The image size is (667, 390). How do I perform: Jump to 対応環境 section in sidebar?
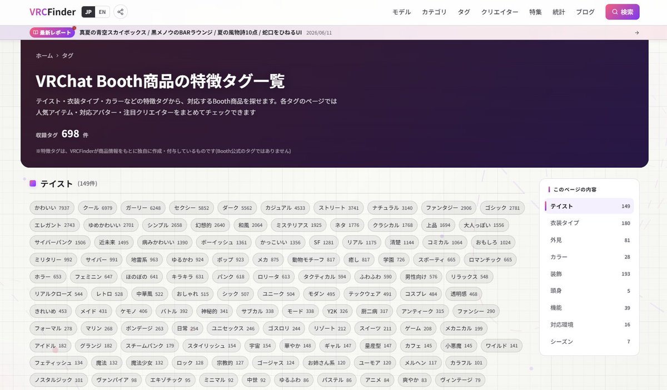[x=589, y=324]
